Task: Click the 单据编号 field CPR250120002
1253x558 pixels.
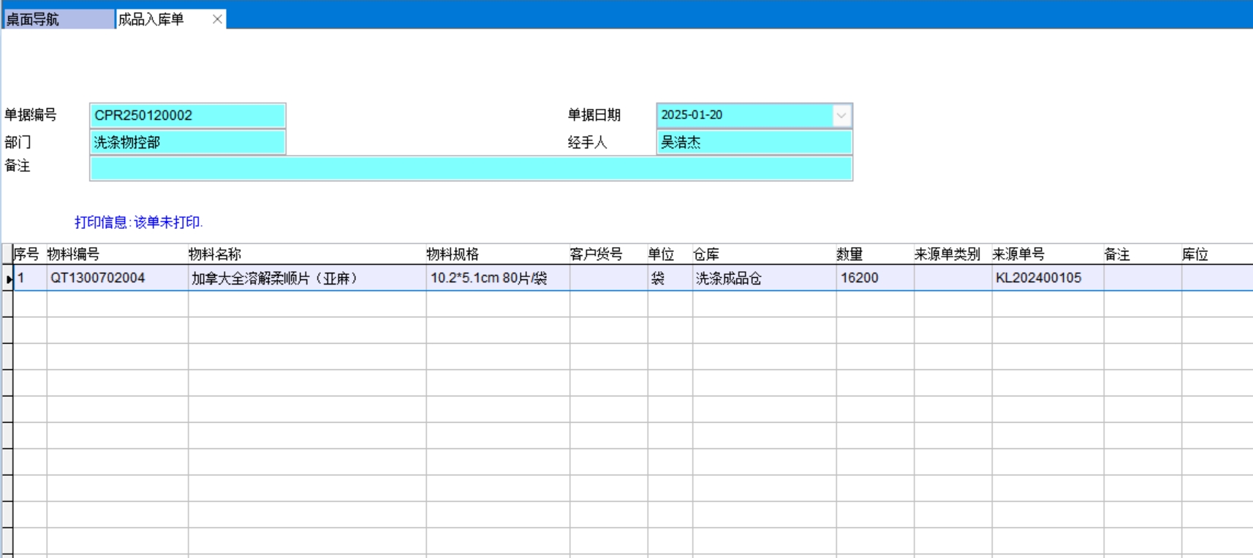Action: pos(187,116)
